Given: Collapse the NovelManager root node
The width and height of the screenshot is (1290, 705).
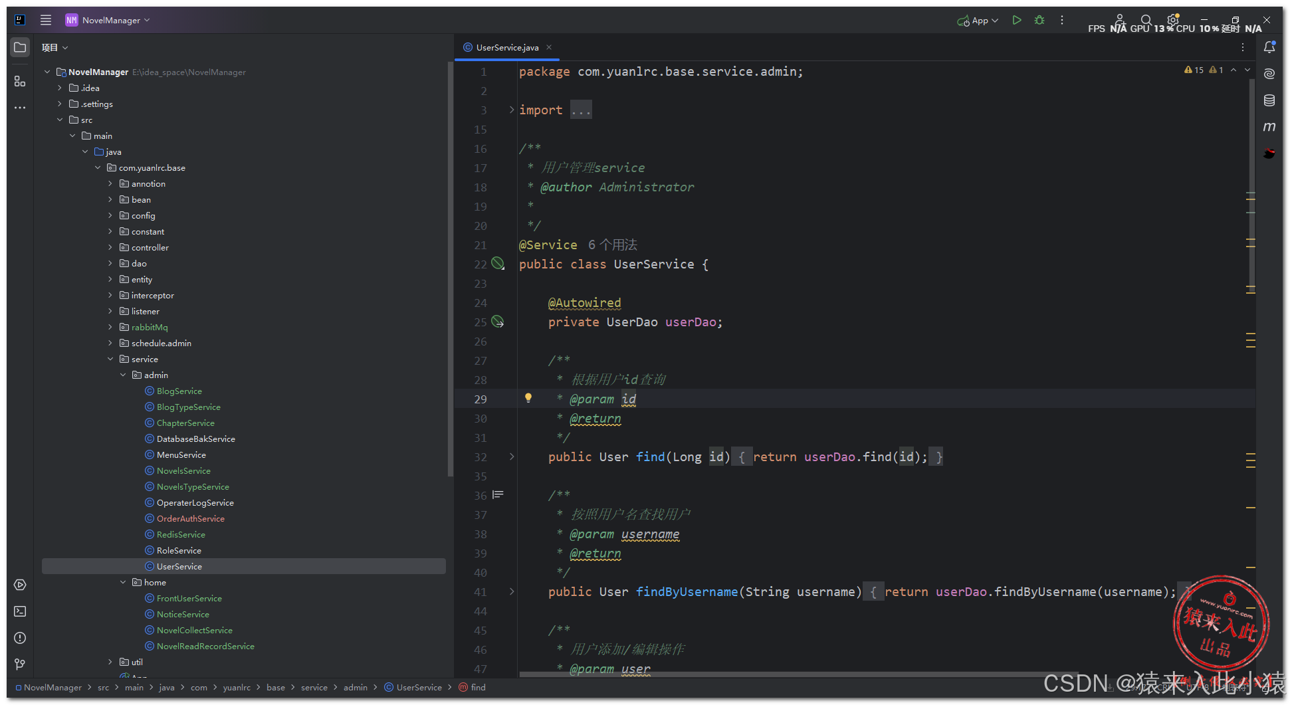Looking at the screenshot, I should pyautogui.click(x=47, y=72).
